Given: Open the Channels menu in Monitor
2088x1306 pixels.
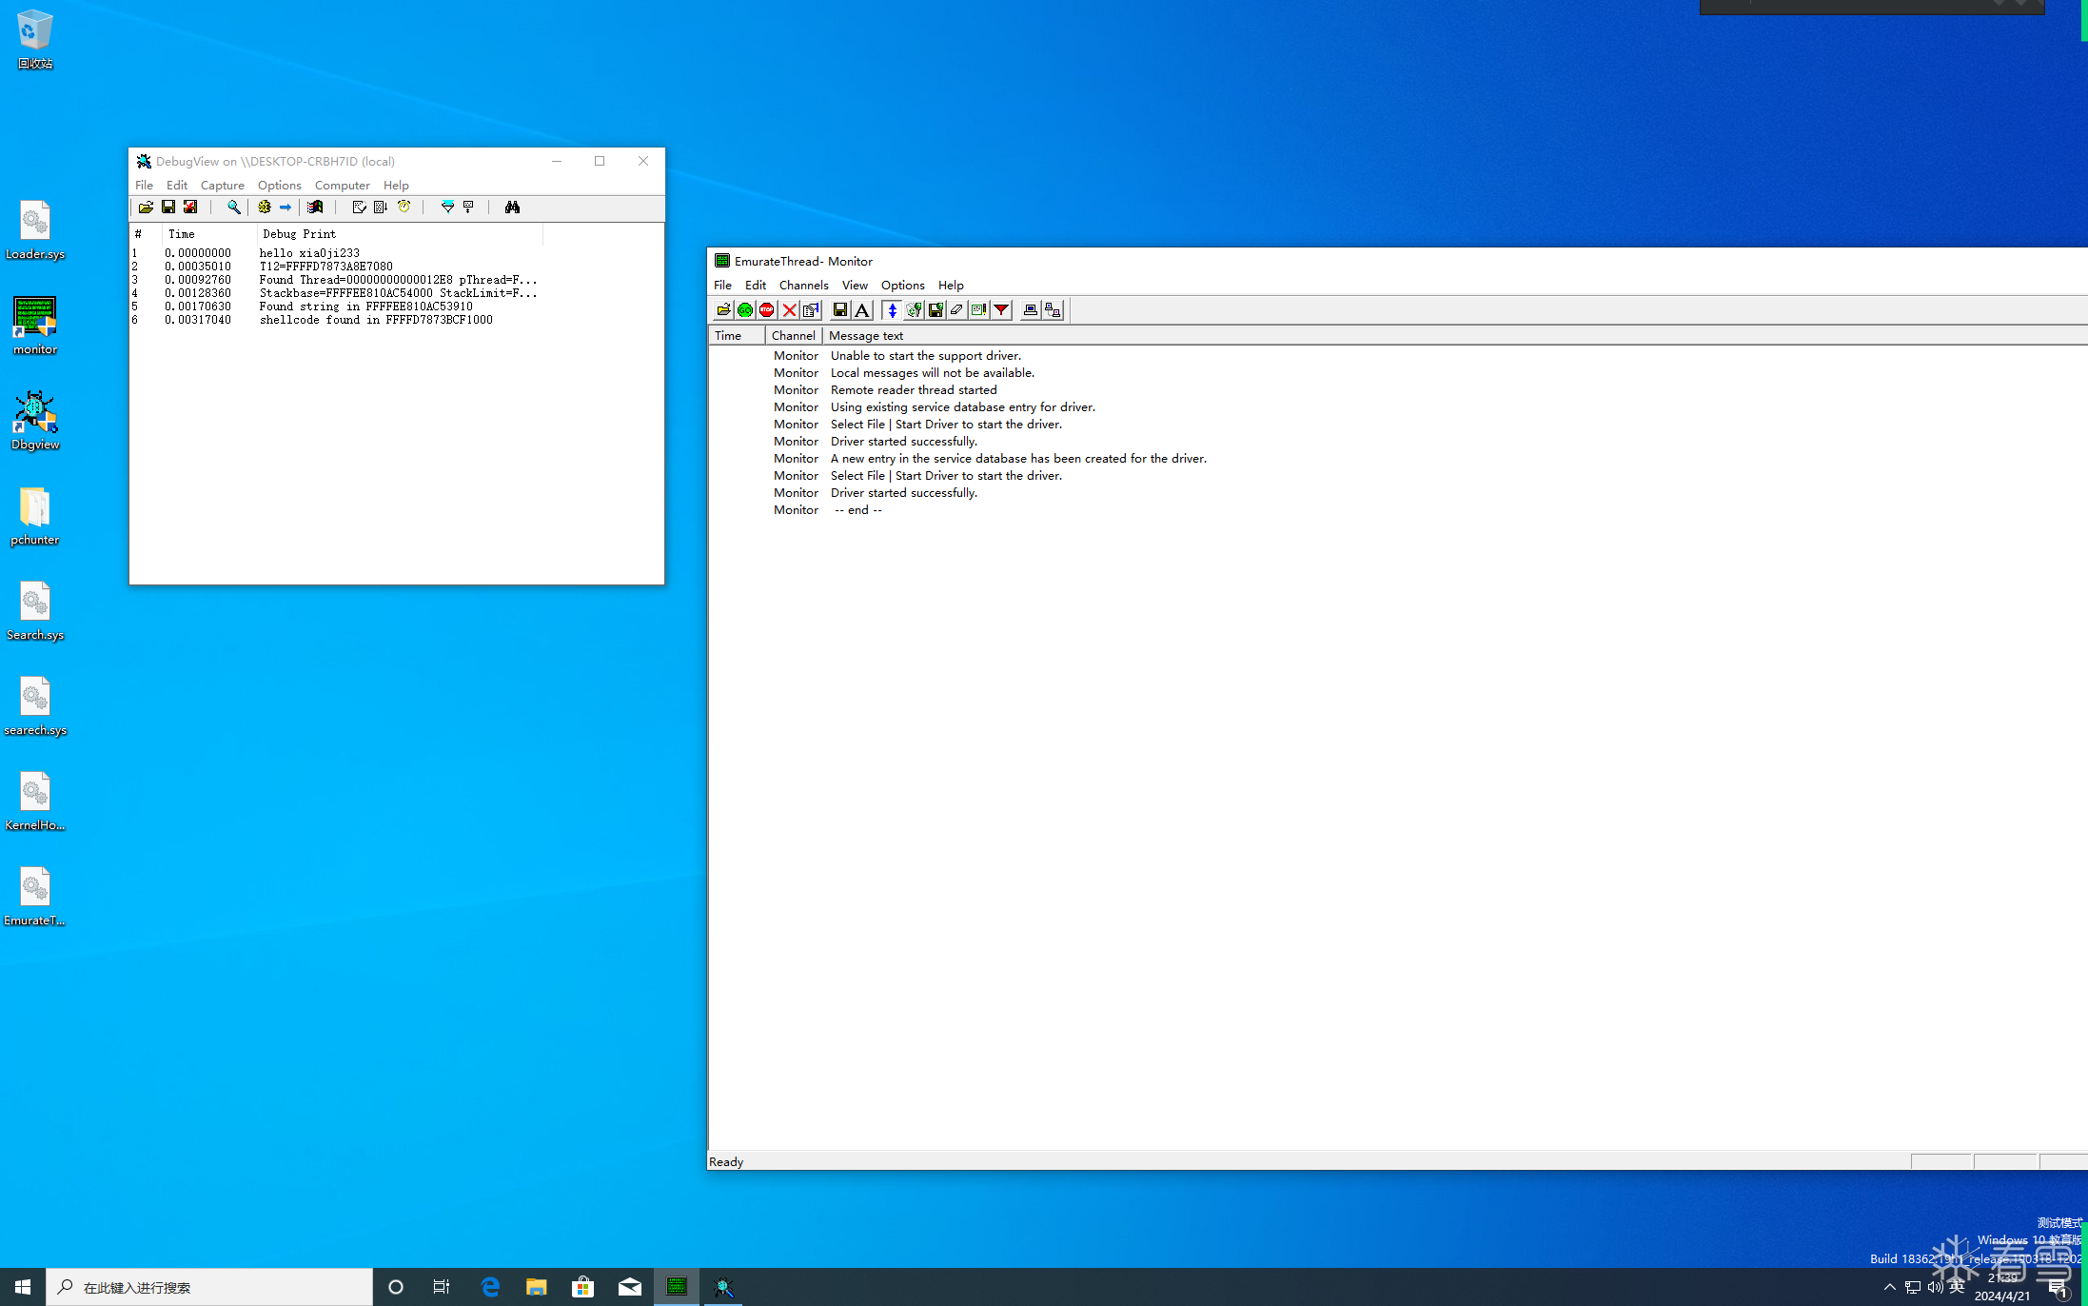Looking at the screenshot, I should (803, 286).
